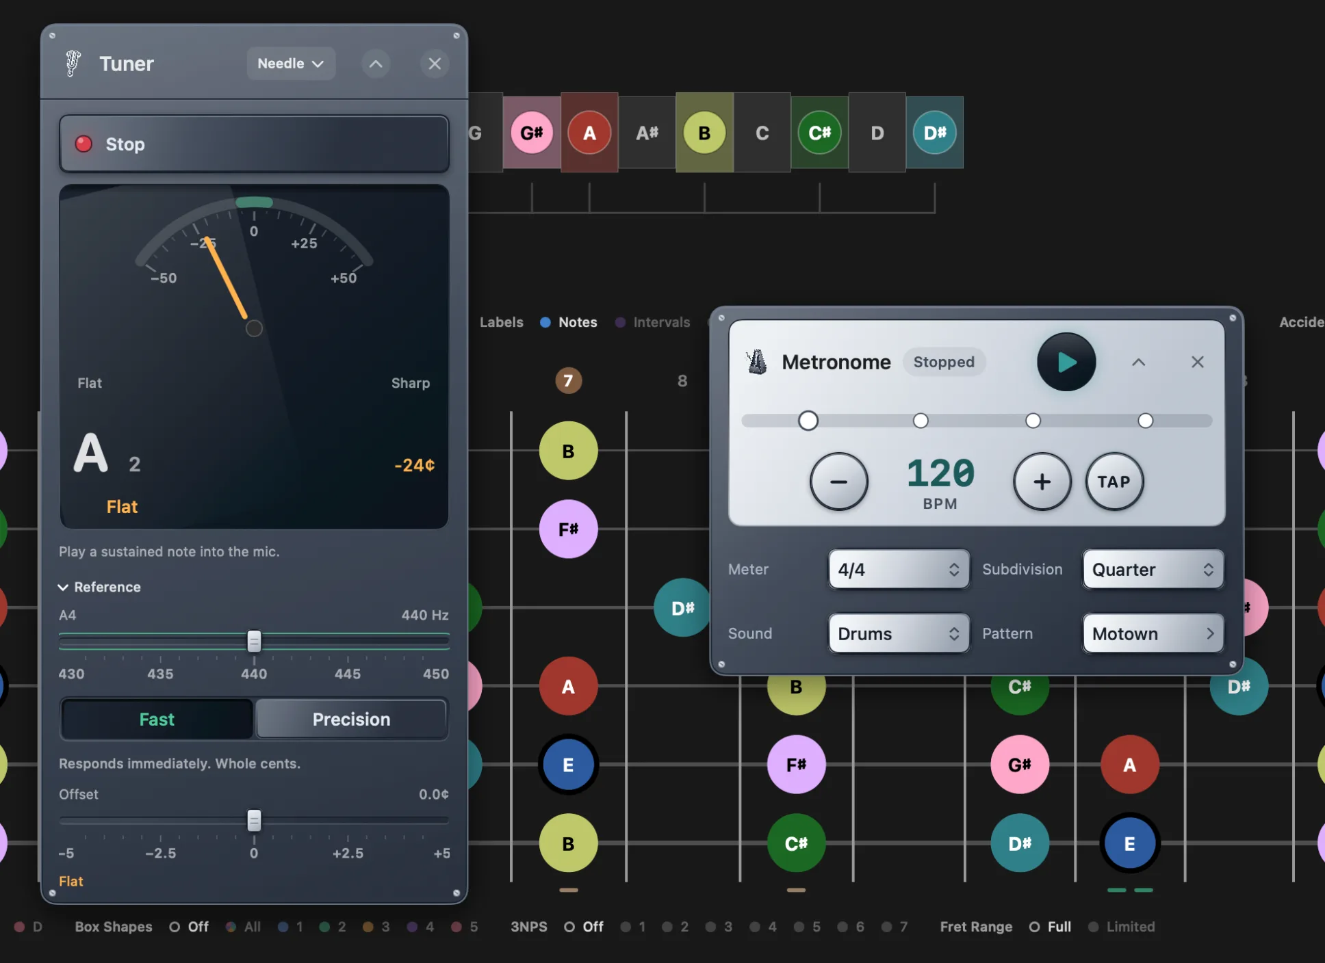Stop the tuner listening
The image size is (1325, 963).
[x=254, y=144]
